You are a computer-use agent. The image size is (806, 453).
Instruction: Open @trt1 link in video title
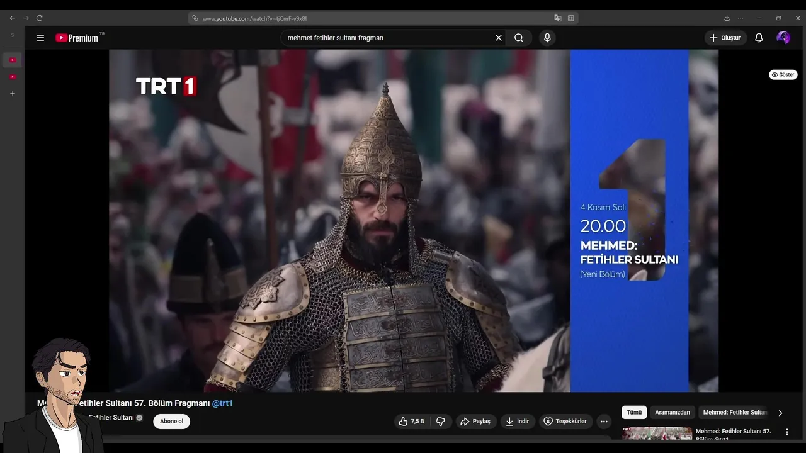coord(222,403)
